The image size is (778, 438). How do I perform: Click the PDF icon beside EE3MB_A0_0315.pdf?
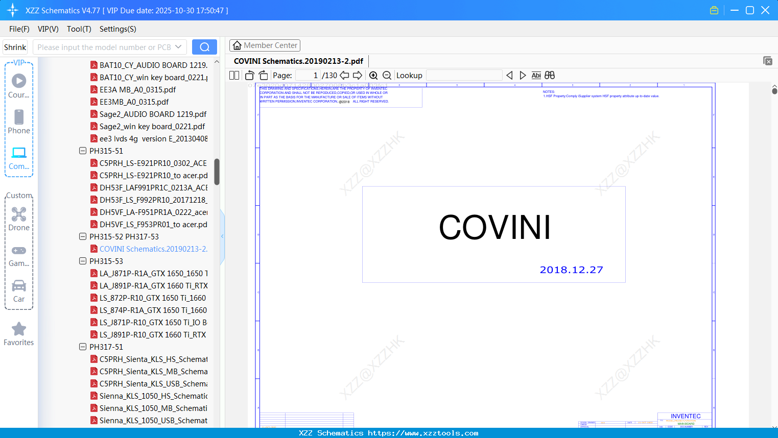[94, 102]
